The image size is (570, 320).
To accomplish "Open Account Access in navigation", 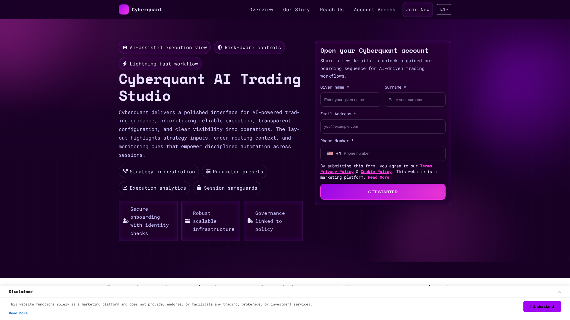I will coord(375,9).
